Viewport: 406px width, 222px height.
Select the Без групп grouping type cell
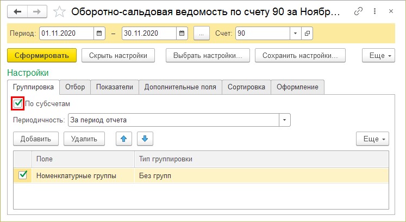click(261, 175)
